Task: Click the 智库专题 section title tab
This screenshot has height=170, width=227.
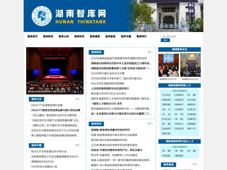Action: [x=36, y=145]
